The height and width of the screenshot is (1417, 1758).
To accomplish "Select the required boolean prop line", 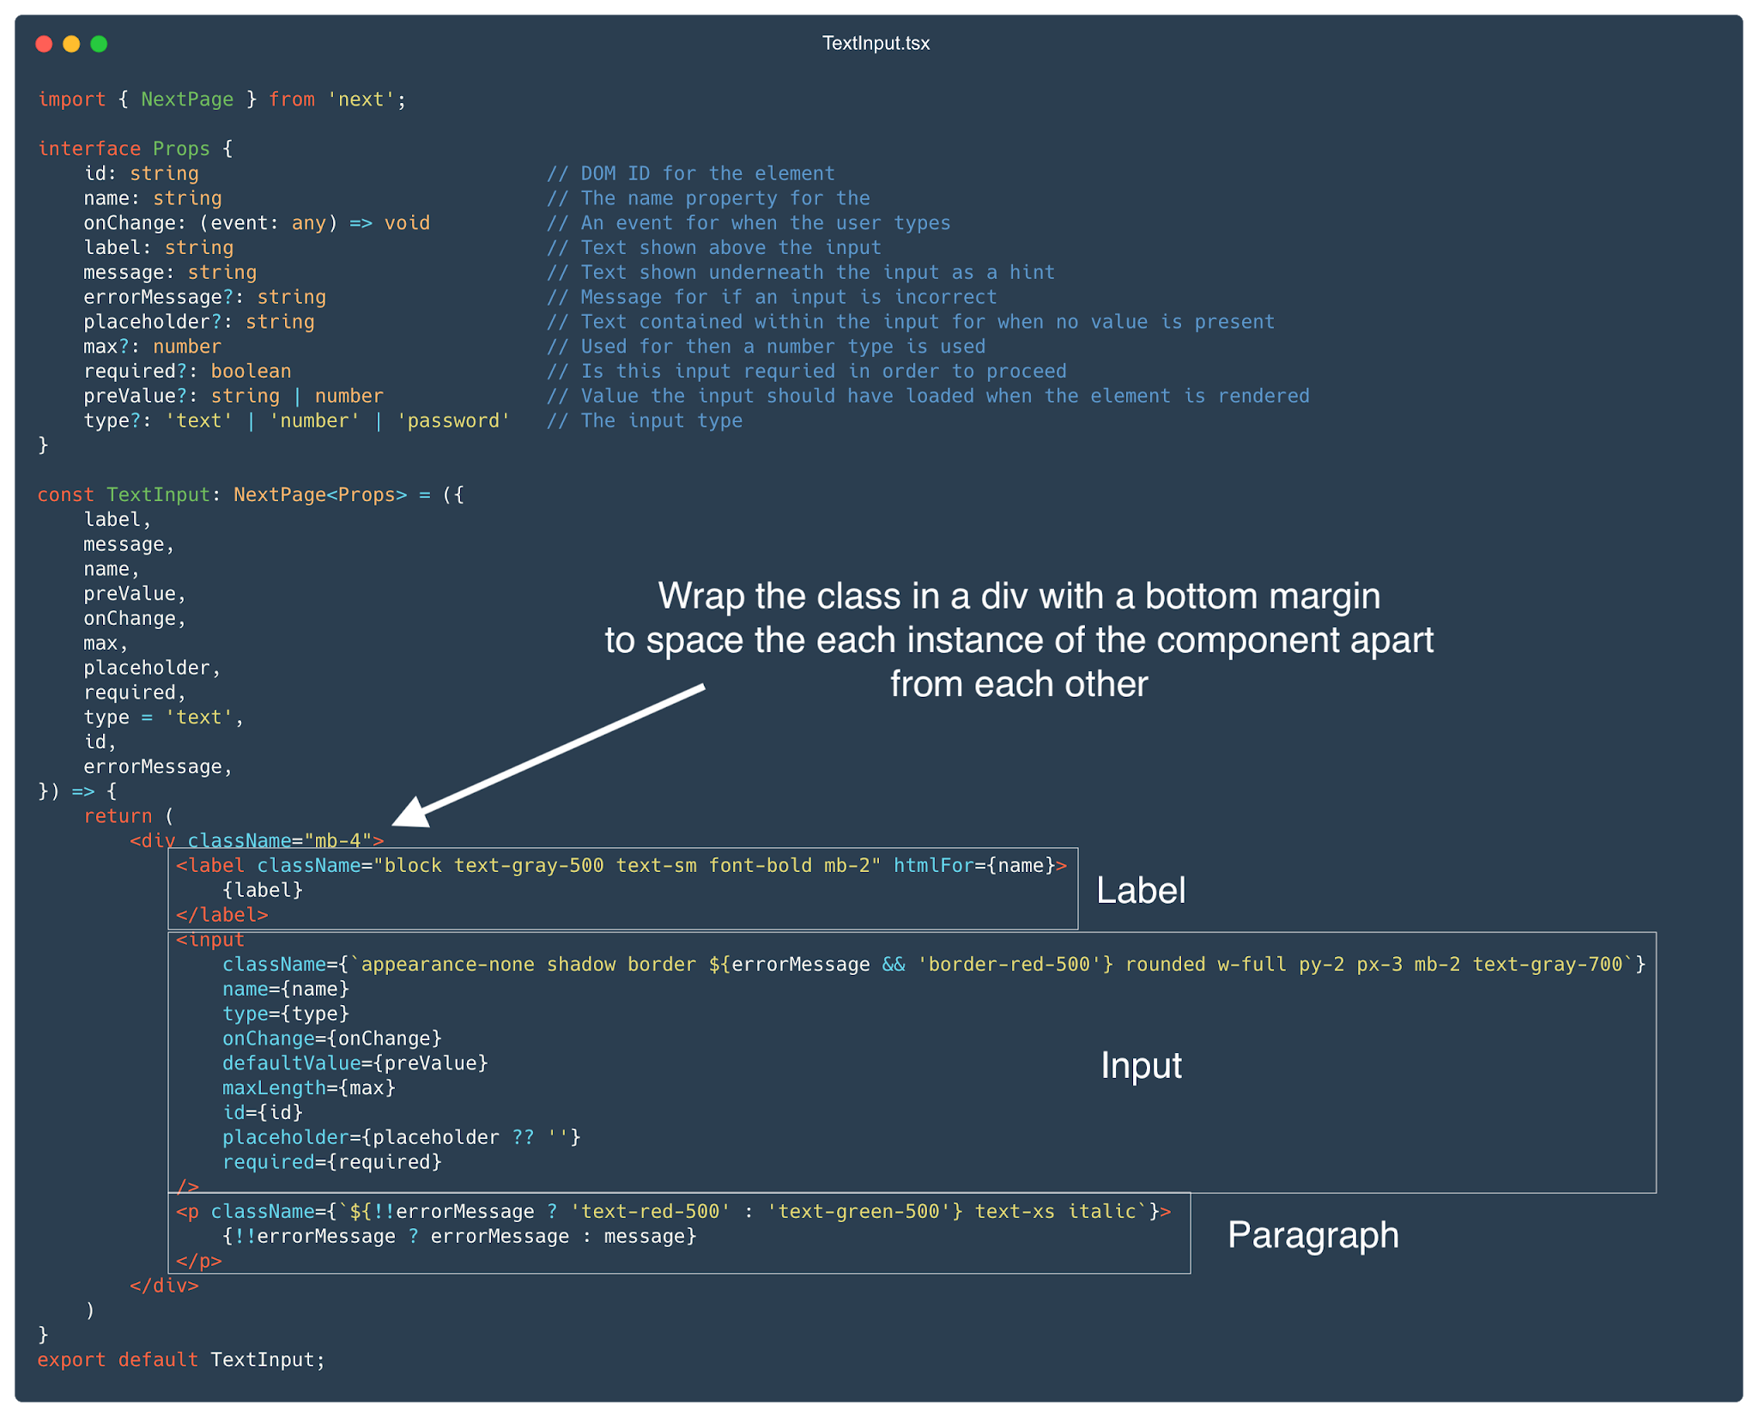I will point(187,370).
